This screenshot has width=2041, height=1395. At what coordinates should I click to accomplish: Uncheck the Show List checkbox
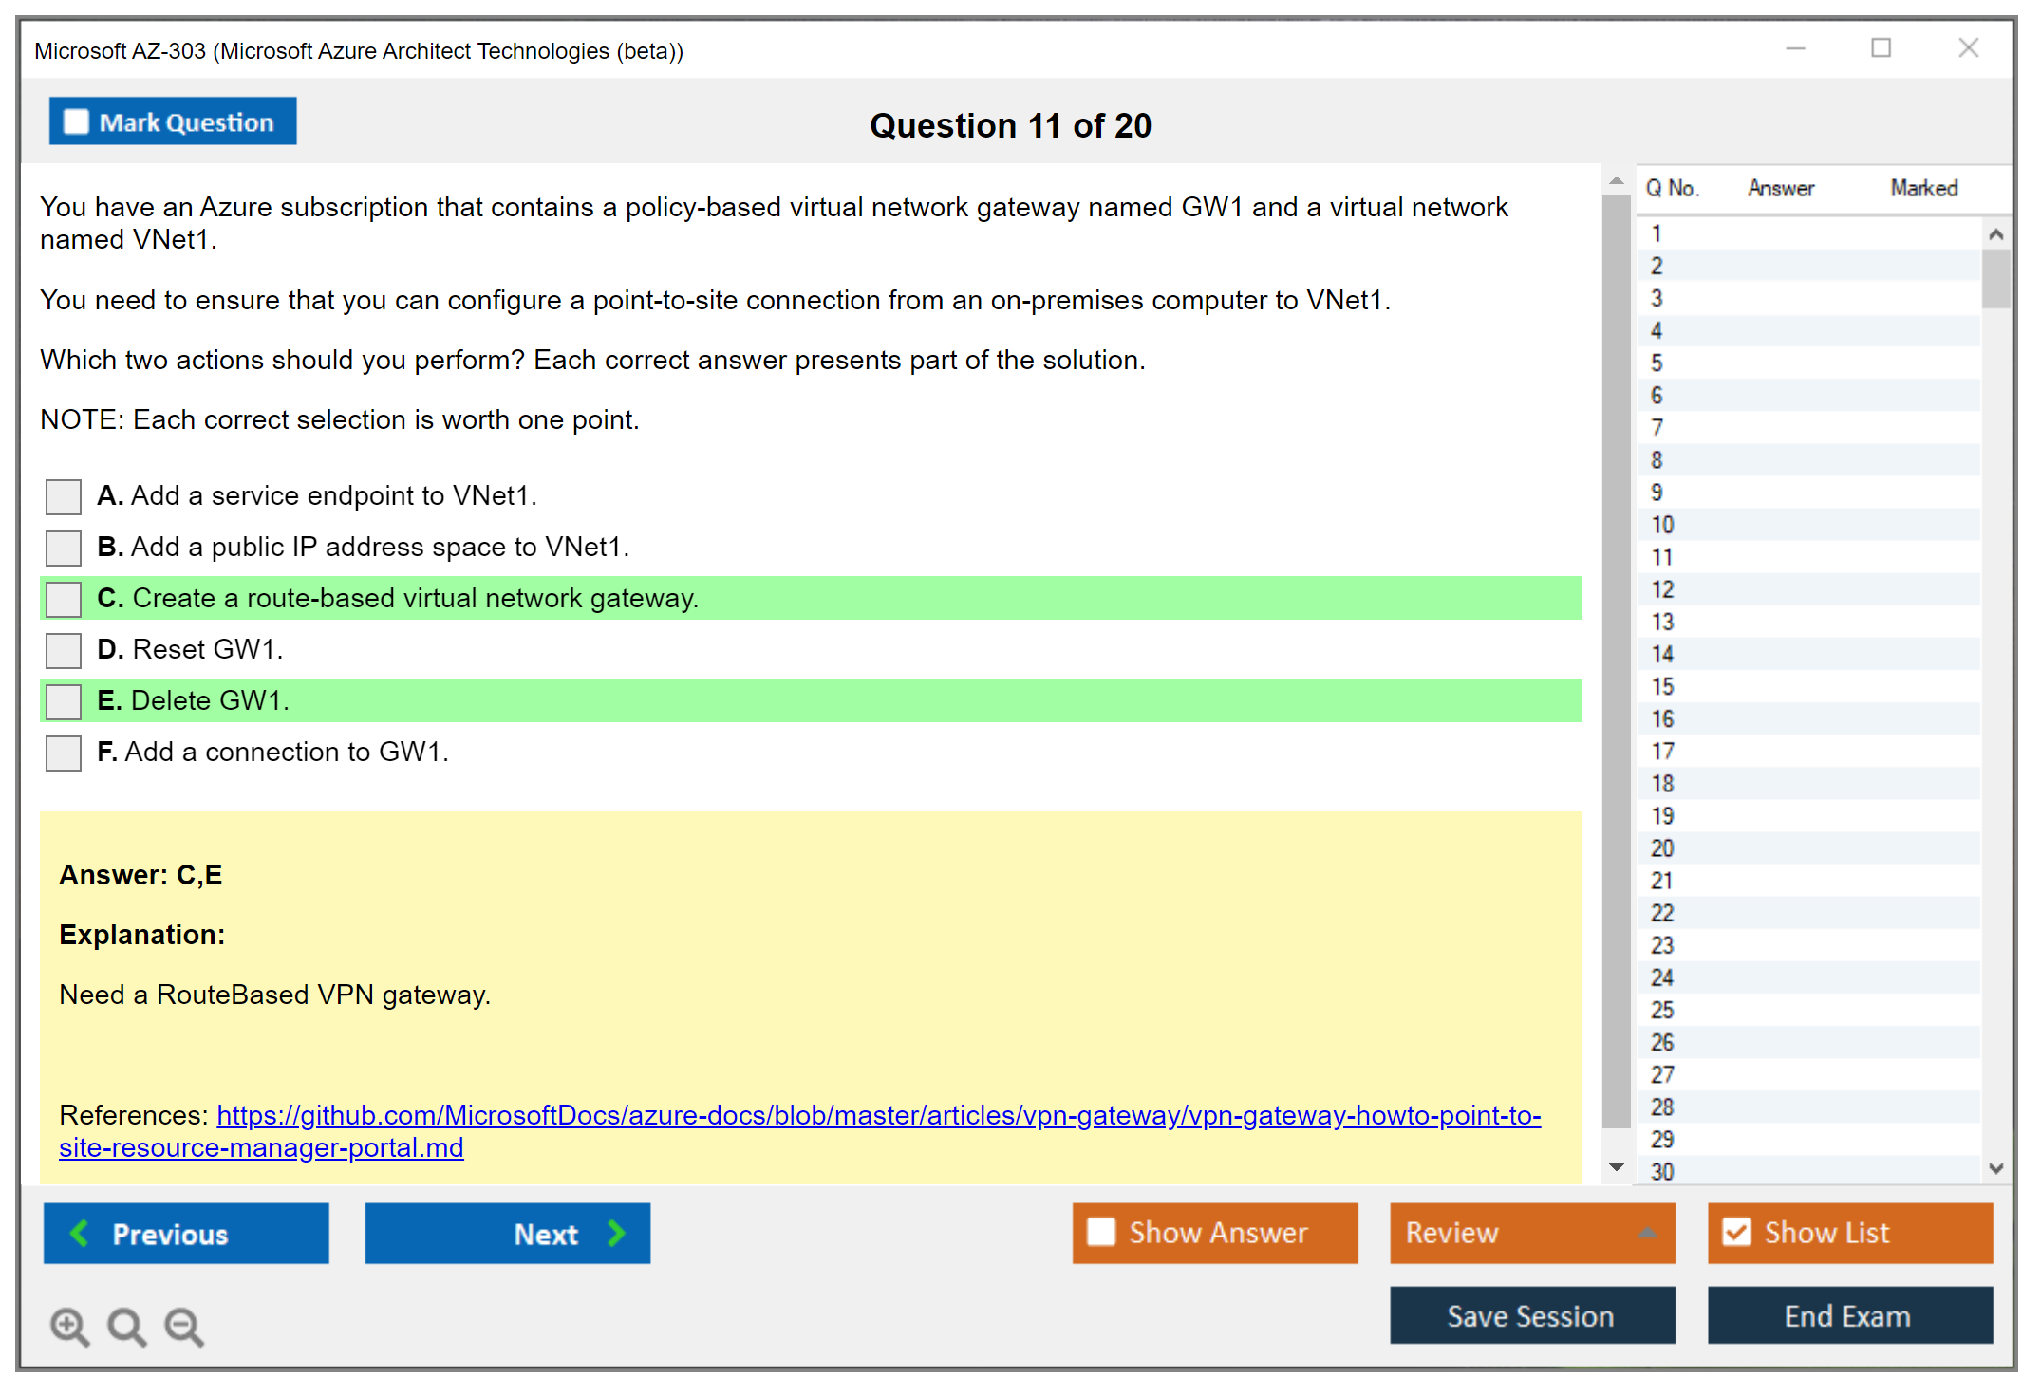1736,1232
